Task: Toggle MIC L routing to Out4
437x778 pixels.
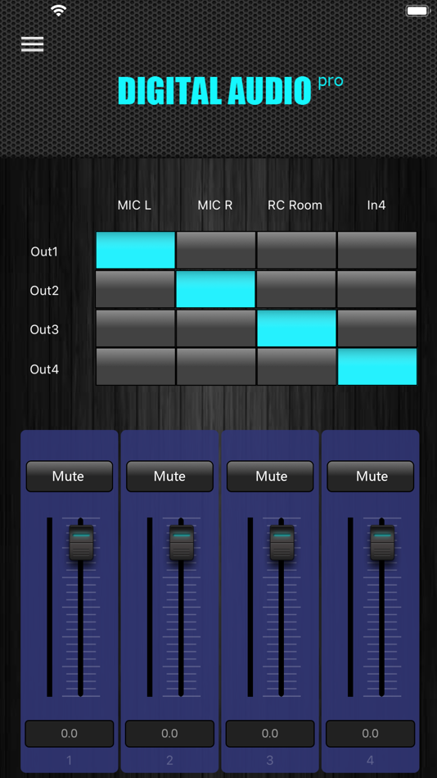Action: click(x=135, y=367)
